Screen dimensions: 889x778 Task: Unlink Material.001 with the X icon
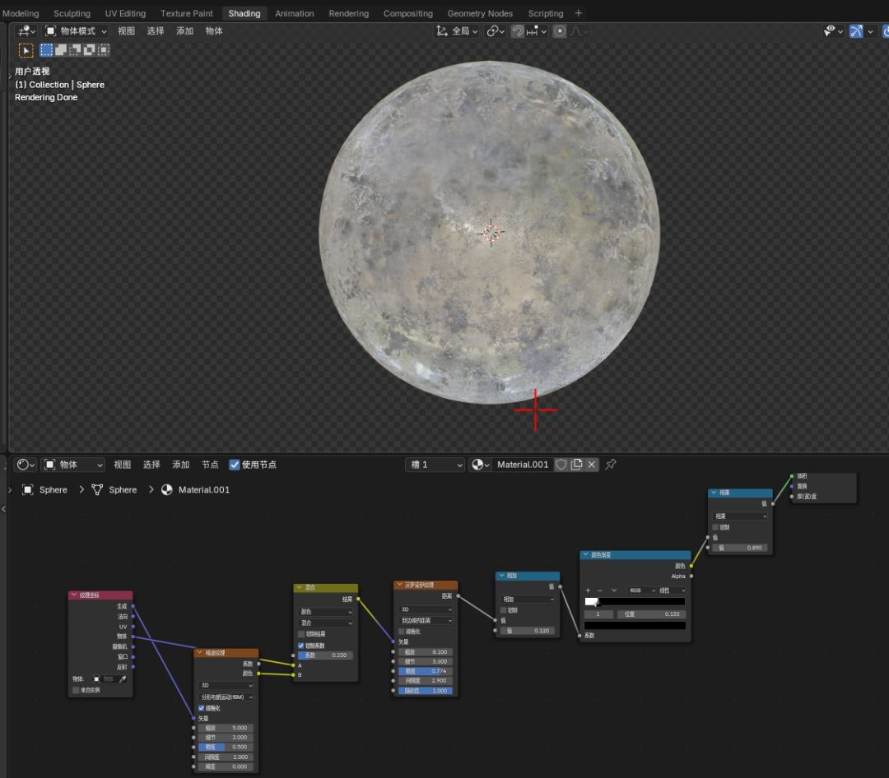pos(591,465)
